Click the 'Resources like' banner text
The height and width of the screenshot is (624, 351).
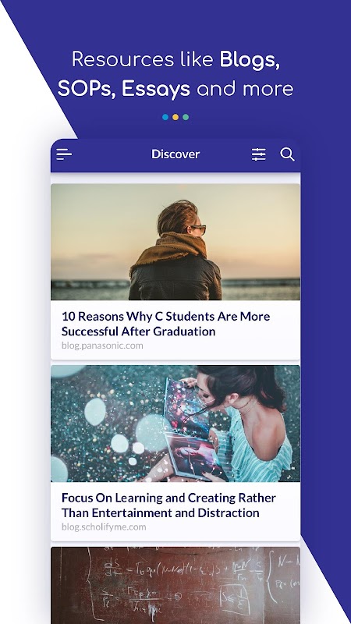pyautogui.click(x=143, y=60)
